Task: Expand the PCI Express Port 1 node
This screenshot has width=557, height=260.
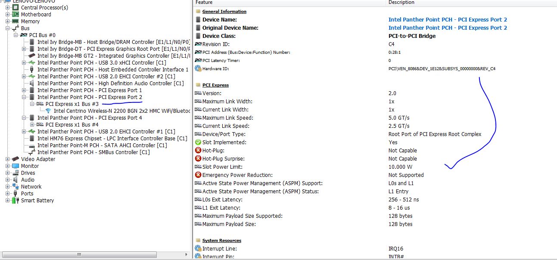Action: (24, 90)
